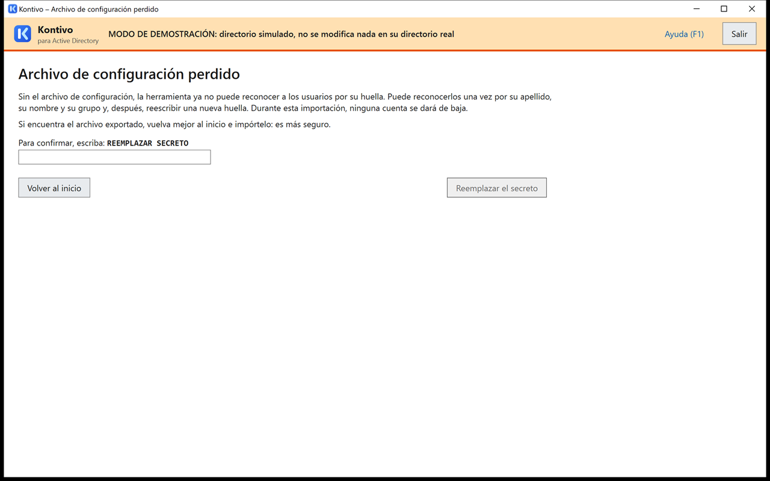Viewport: 770px width, 481px height.
Task: Click the Reemplazar el secreto button
Action: (497, 188)
